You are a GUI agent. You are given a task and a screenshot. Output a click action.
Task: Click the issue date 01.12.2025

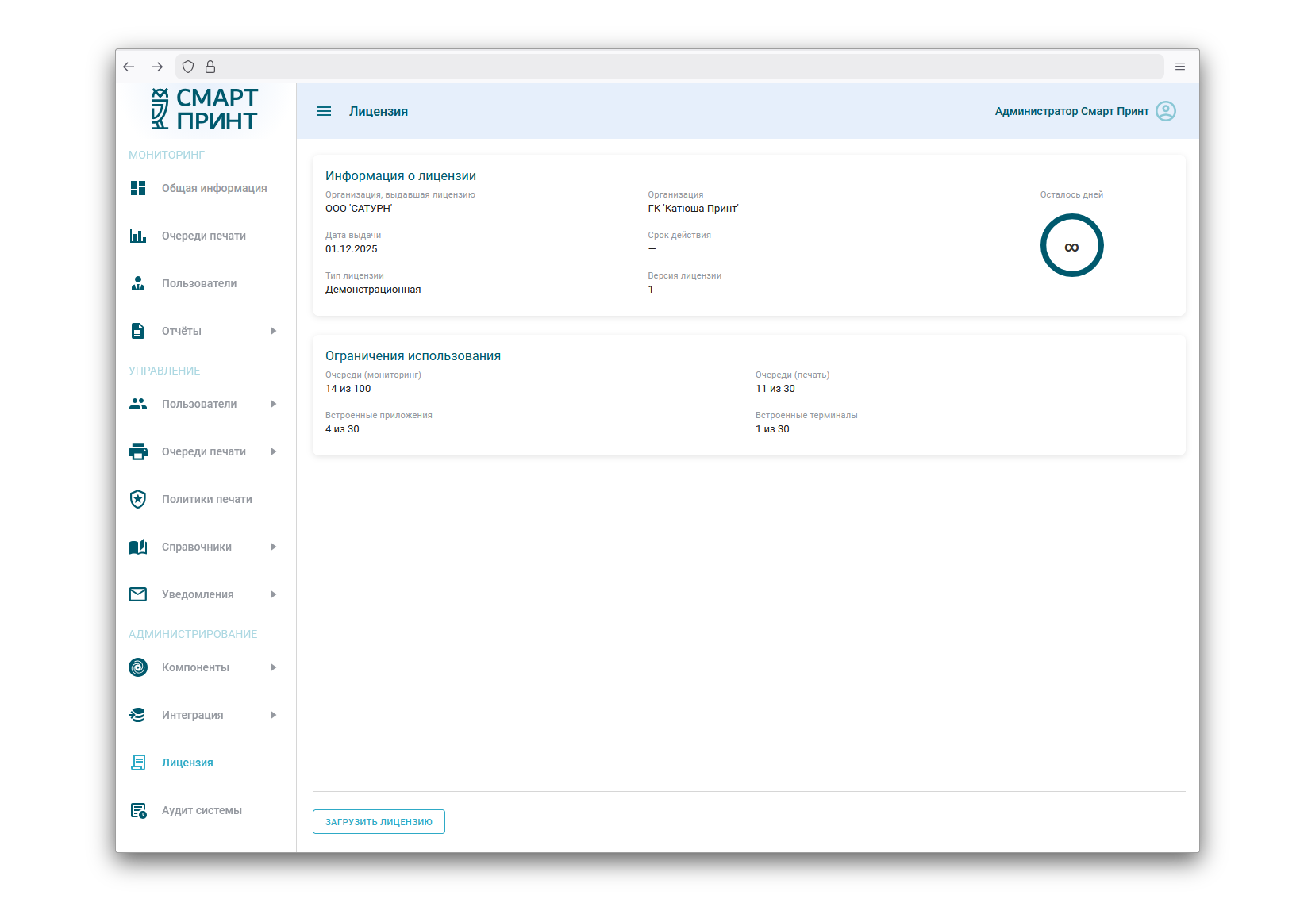(x=352, y=249)
